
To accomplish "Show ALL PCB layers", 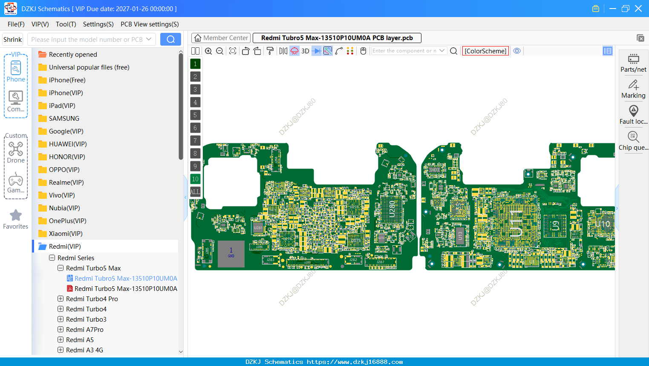I will pyautogui.click(x=195, y=192).
